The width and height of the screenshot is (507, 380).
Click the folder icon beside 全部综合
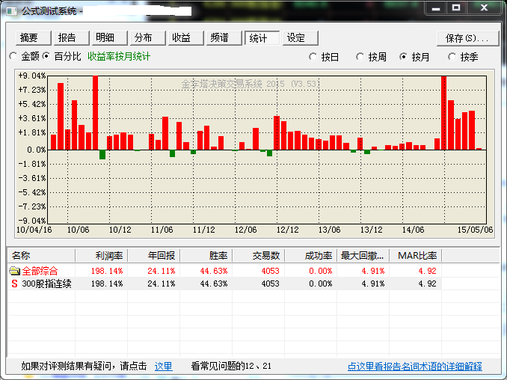click(14, 270)
